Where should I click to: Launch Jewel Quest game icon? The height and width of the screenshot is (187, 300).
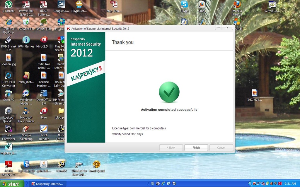click(x=97, y=167)
